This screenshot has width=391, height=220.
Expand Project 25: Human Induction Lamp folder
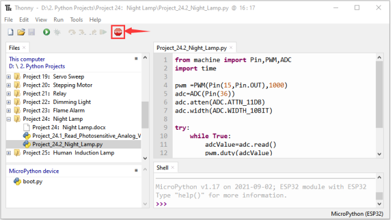(x=9, y=153)
